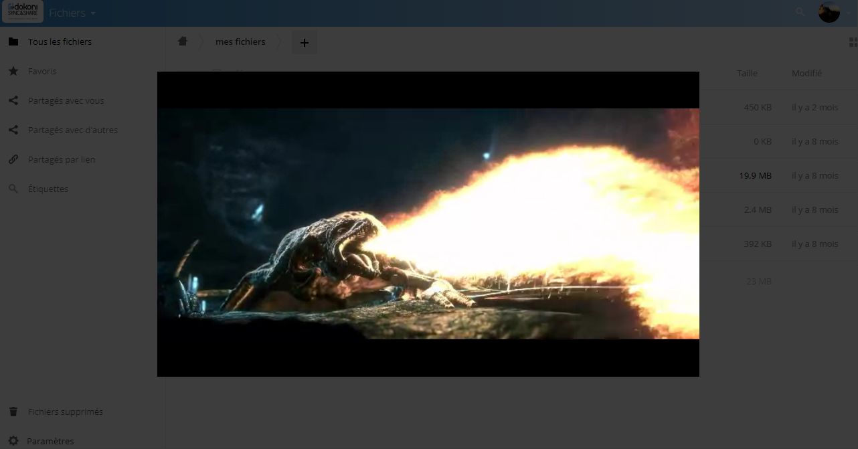Open the Étiquettes tag filter

pos(48,189)
